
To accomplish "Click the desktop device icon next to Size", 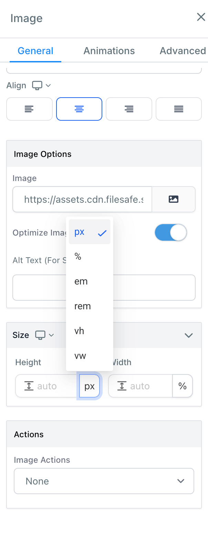I will point(40,335).
